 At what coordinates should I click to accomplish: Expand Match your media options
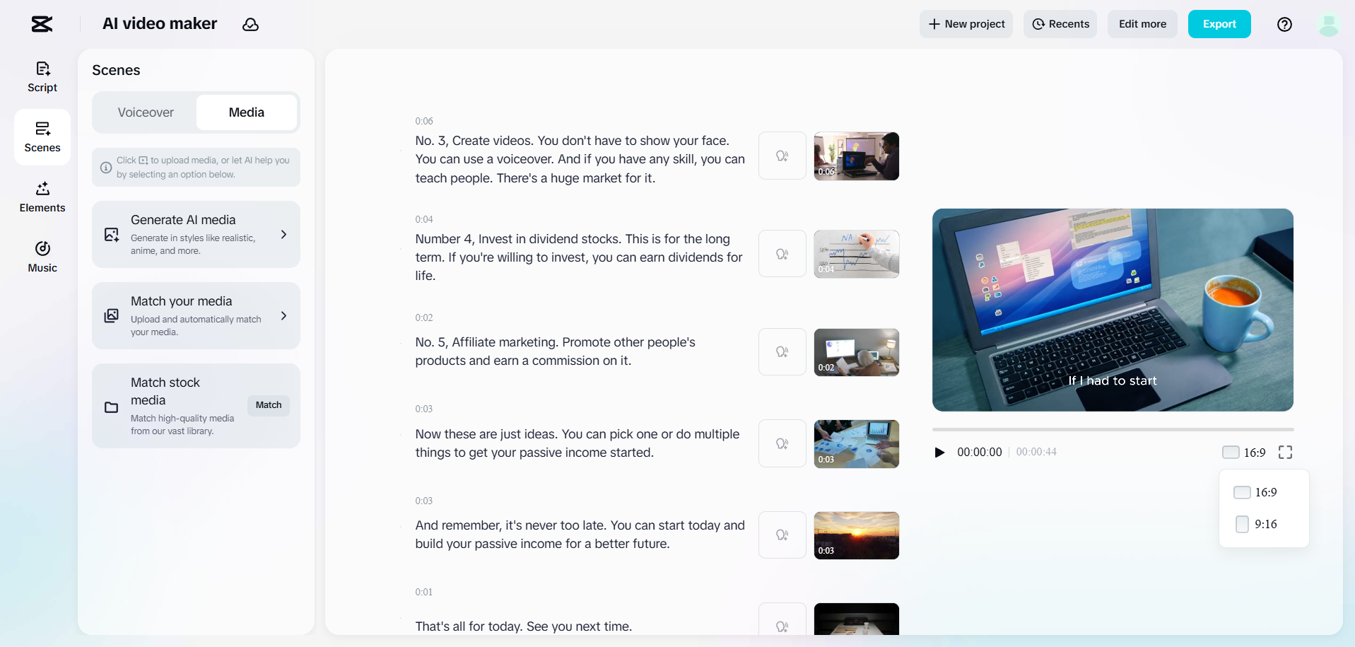point(283,316)
